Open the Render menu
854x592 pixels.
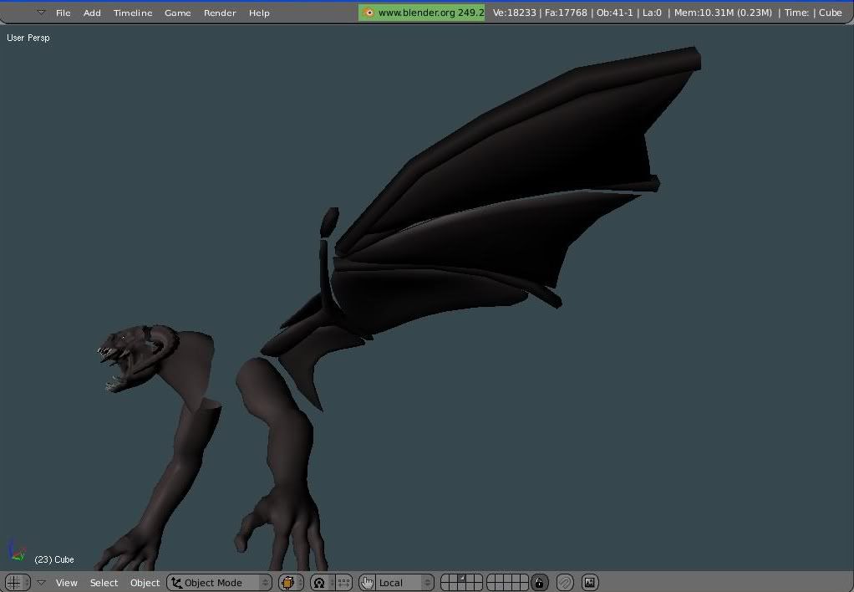tap(220, 13)
